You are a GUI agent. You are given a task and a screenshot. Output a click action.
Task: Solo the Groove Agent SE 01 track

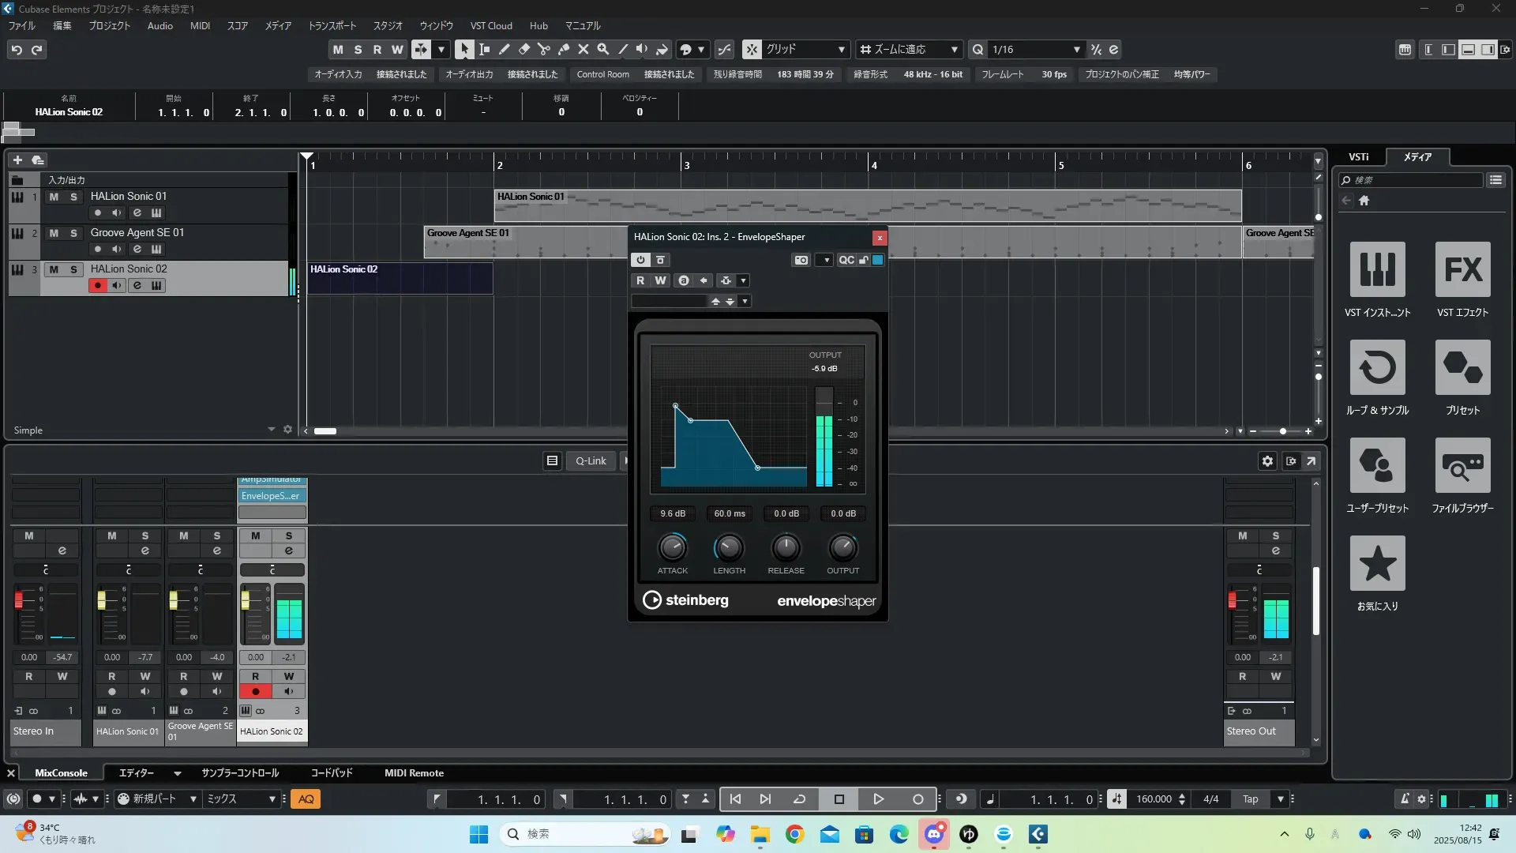click(x=73, y=233)
